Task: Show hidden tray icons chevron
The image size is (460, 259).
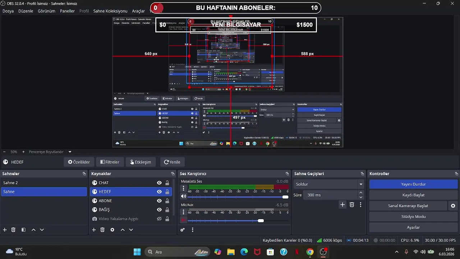Action: (396, 252)
